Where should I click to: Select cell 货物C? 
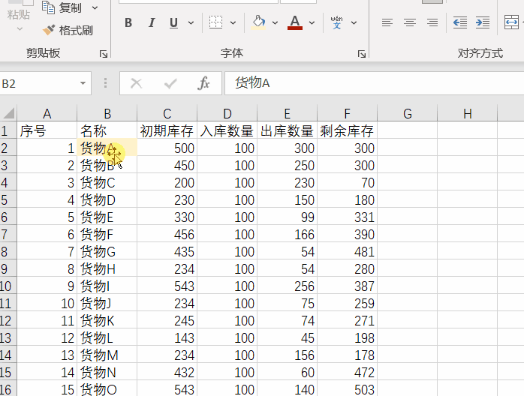pyautogui.click(x=107, y=182)
